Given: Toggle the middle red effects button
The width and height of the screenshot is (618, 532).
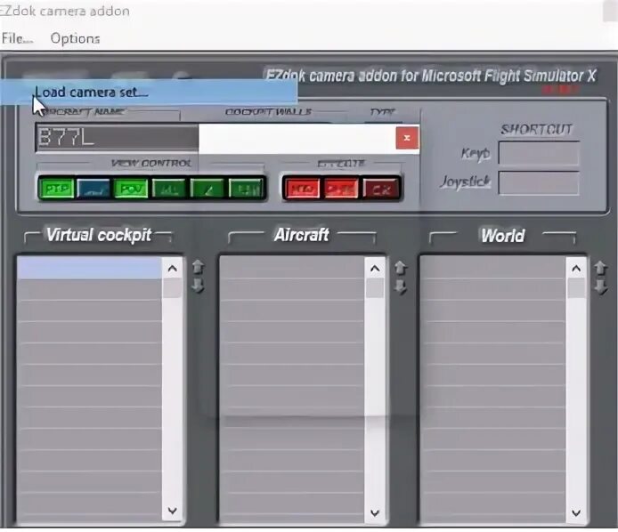Looking at the screenshot, I should tap(341, 189).
